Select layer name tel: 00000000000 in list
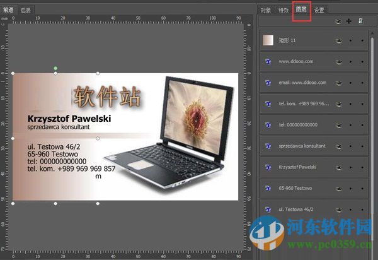This screenshot has height=260, width=378. [298, 125]
